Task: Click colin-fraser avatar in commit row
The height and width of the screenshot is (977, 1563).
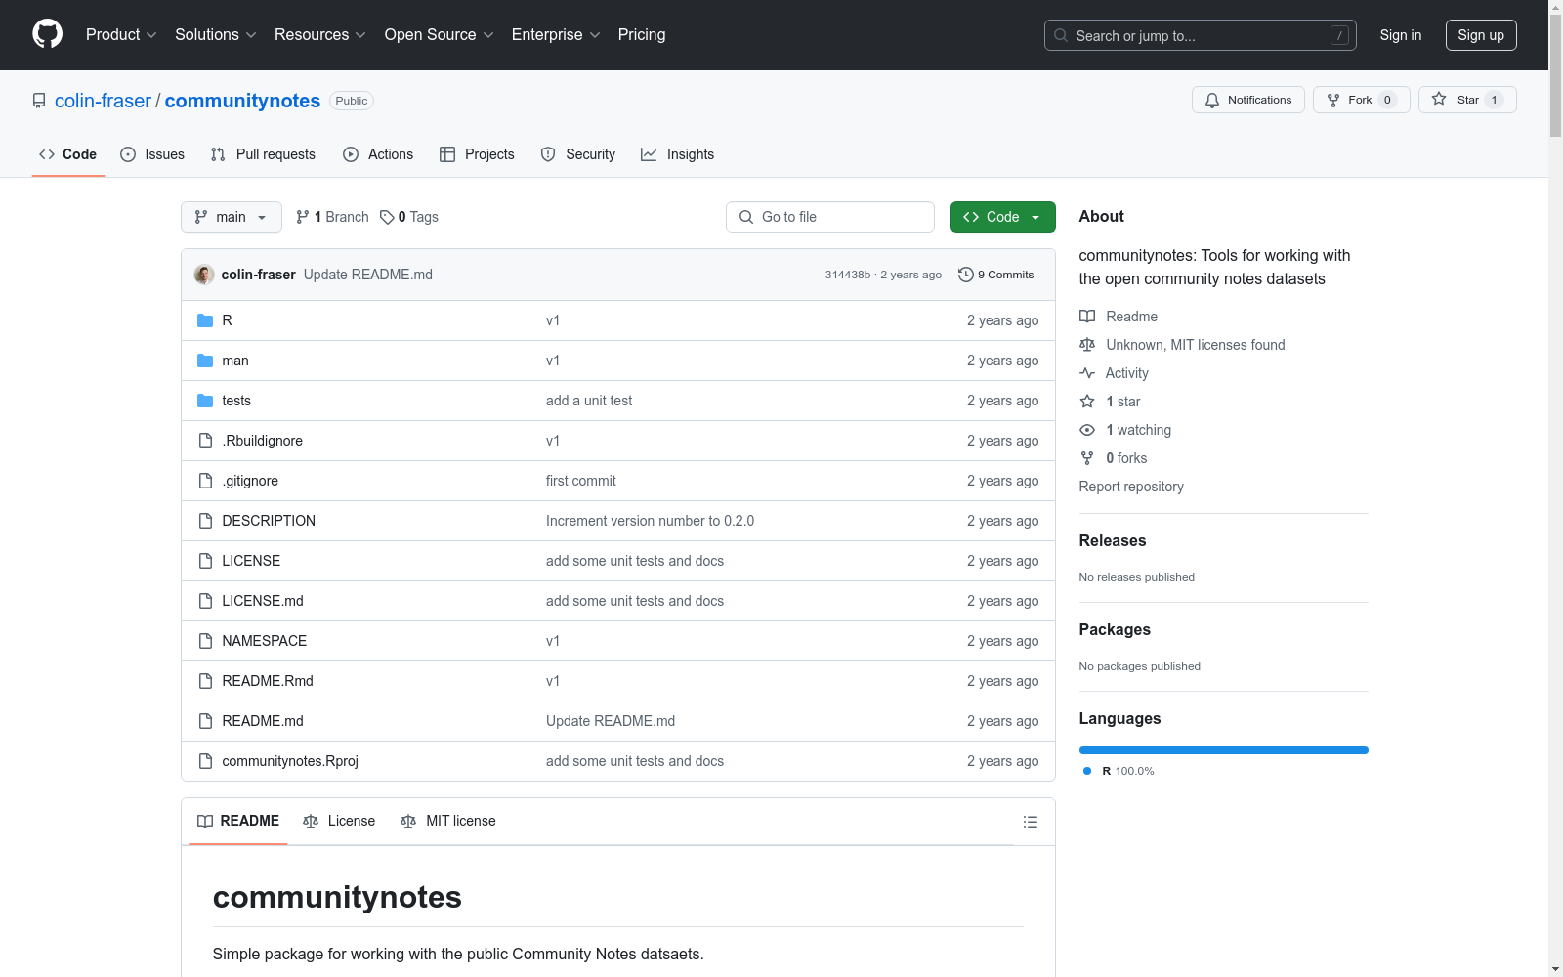Action: tap(204, 275)
